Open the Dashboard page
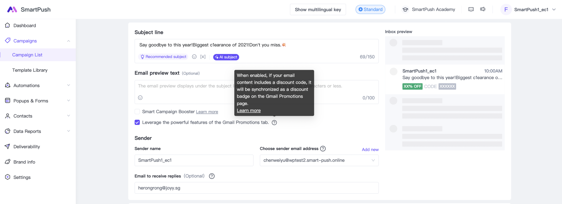The width and height of the screenshot is (562, 204). [x=25, y=25]
